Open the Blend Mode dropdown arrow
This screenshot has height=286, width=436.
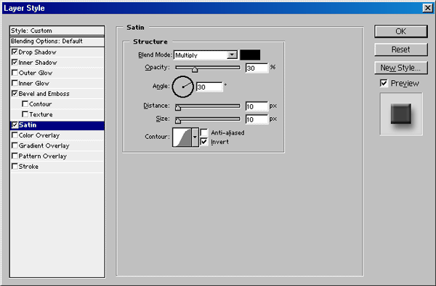click(x=232, y=55)
